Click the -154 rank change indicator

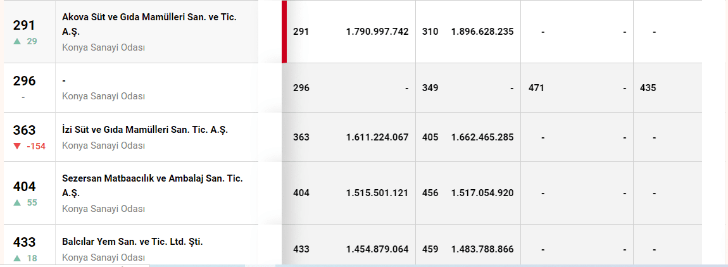coord(36,146)
